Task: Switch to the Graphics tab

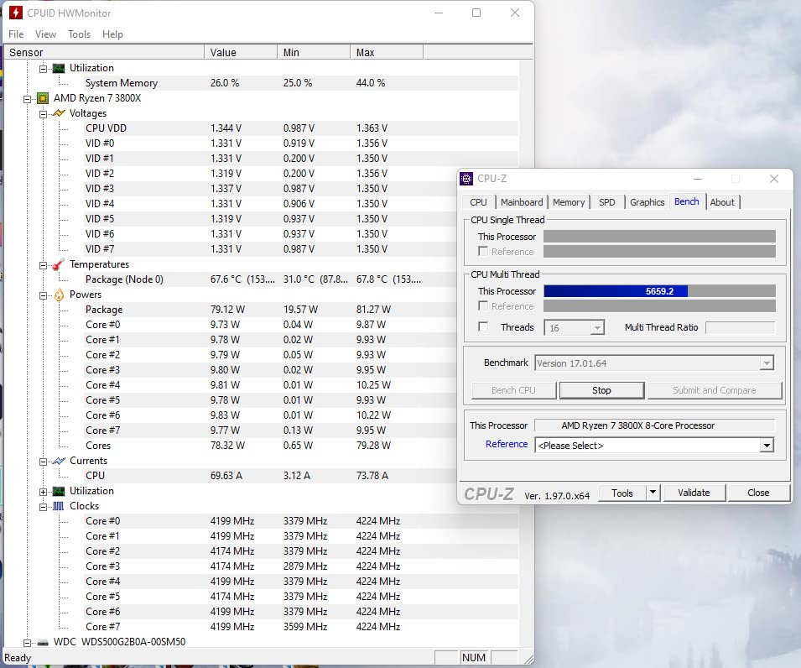Action: 647,202
